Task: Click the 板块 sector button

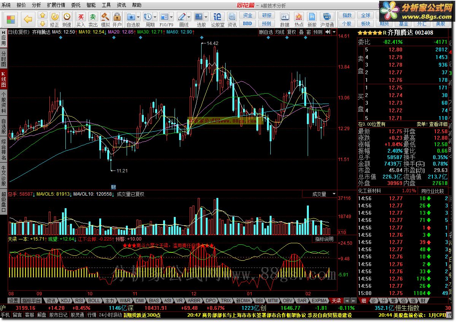Action: click(x=365, y=24)
